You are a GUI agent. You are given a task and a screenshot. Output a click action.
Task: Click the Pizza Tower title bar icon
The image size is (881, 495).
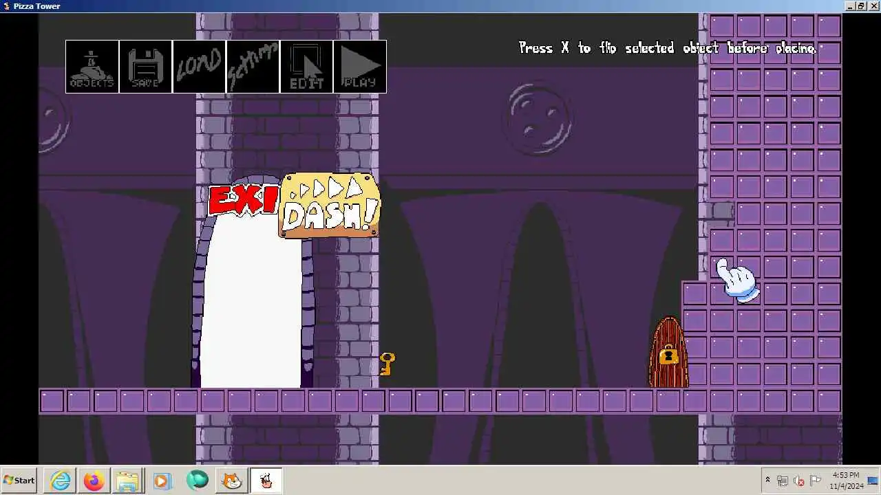(x=6, y=6)
